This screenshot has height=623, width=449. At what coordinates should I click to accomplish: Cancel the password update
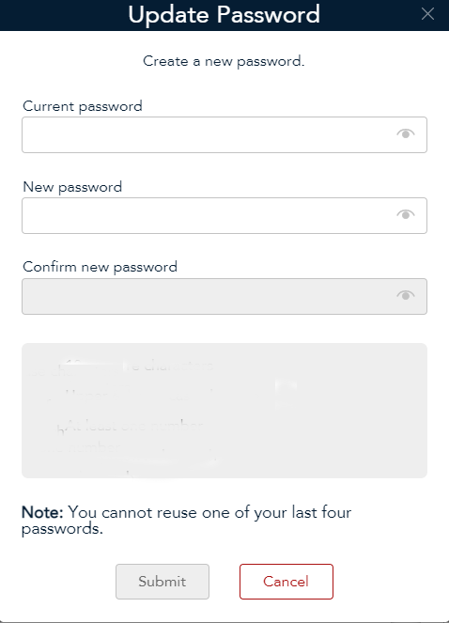click(x=286, y=582)
